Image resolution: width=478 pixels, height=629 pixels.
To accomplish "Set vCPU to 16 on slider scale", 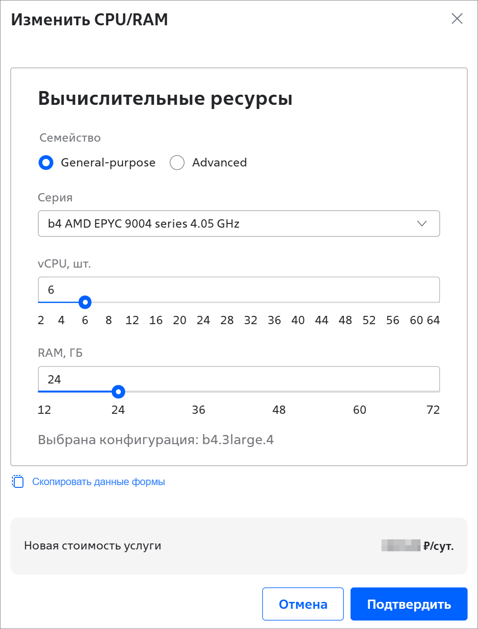I will click(156, 320).
